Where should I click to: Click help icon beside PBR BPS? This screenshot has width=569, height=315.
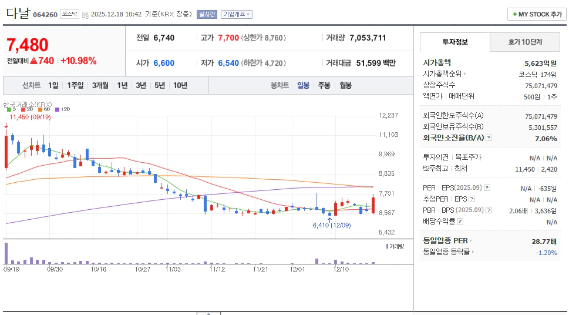tap(489, 210)
